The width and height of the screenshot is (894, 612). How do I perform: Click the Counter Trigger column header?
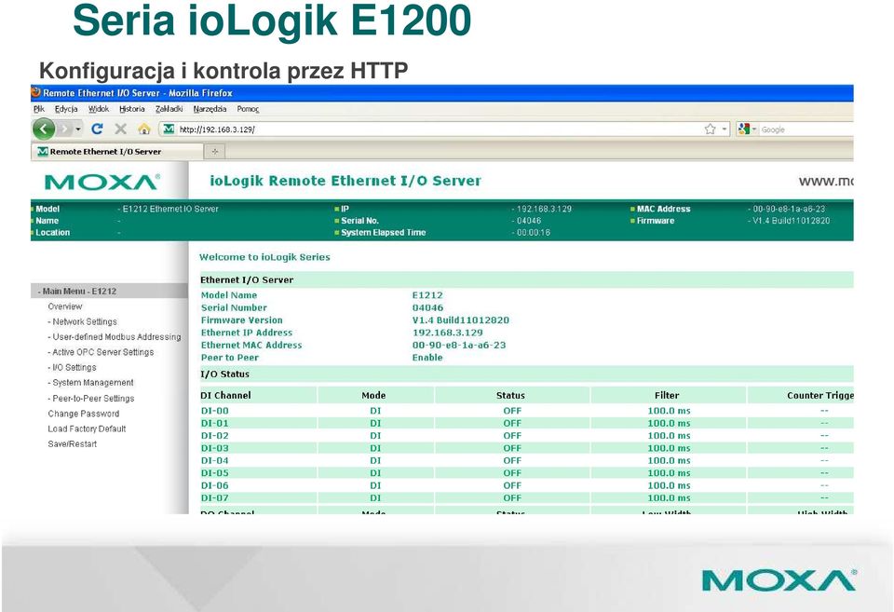(820, 395)
